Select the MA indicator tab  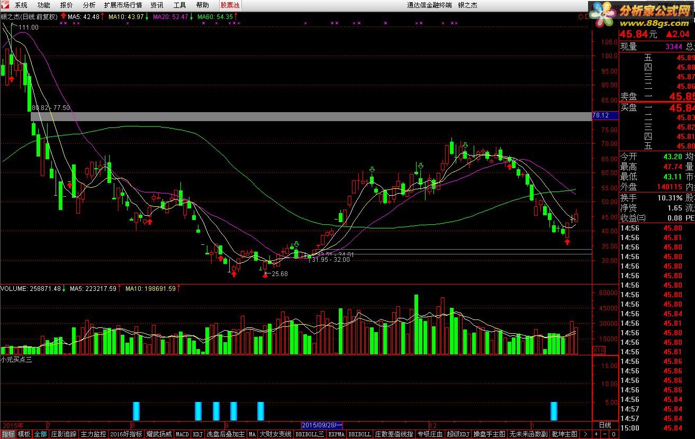252,434
